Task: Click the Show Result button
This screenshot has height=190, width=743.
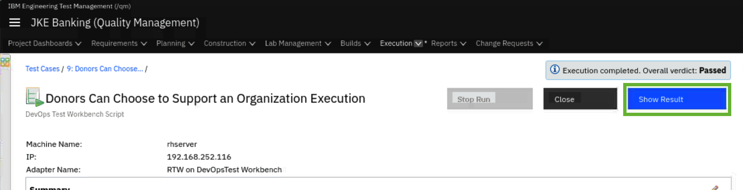Action: pos(676,99)
